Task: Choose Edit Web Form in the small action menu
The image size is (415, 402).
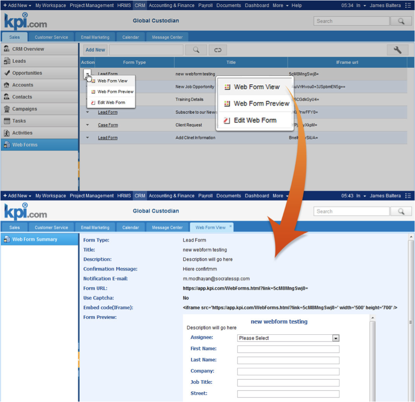Action: point(111,103)
